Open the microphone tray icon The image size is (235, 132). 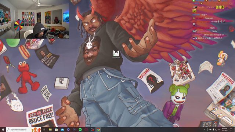tap(213, 129)
